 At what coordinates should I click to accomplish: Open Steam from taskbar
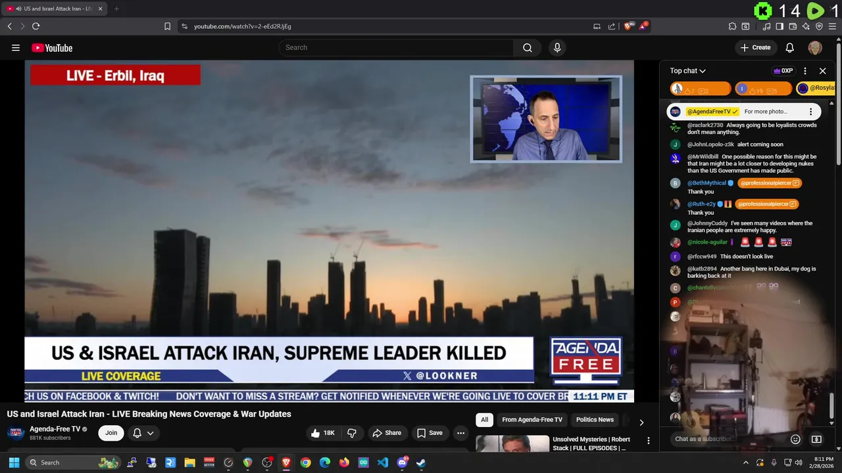point(421,462)
